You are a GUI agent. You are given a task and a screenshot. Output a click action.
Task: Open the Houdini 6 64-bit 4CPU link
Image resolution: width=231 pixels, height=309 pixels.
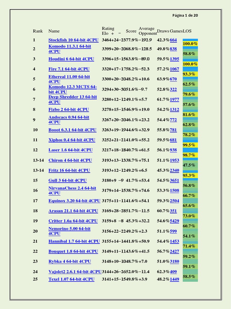pyautogui.click(x=71, y=59)
